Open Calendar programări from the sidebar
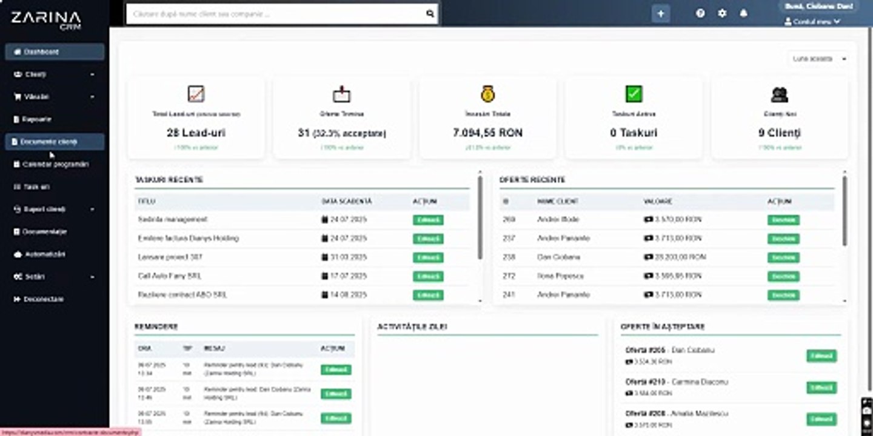 [x=55, y=164]
